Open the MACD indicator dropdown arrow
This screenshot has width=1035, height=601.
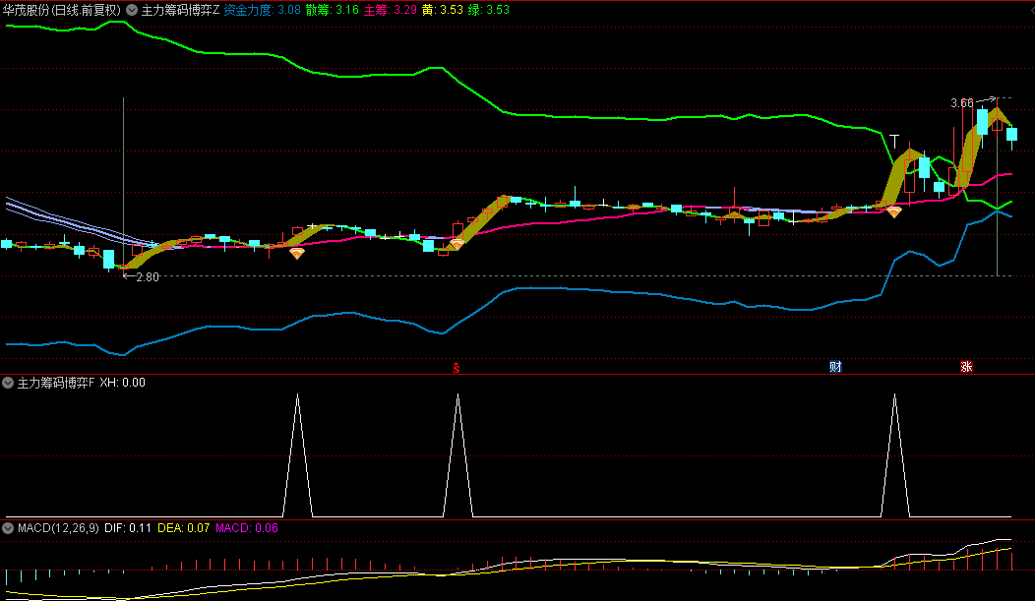click(9, 528)
